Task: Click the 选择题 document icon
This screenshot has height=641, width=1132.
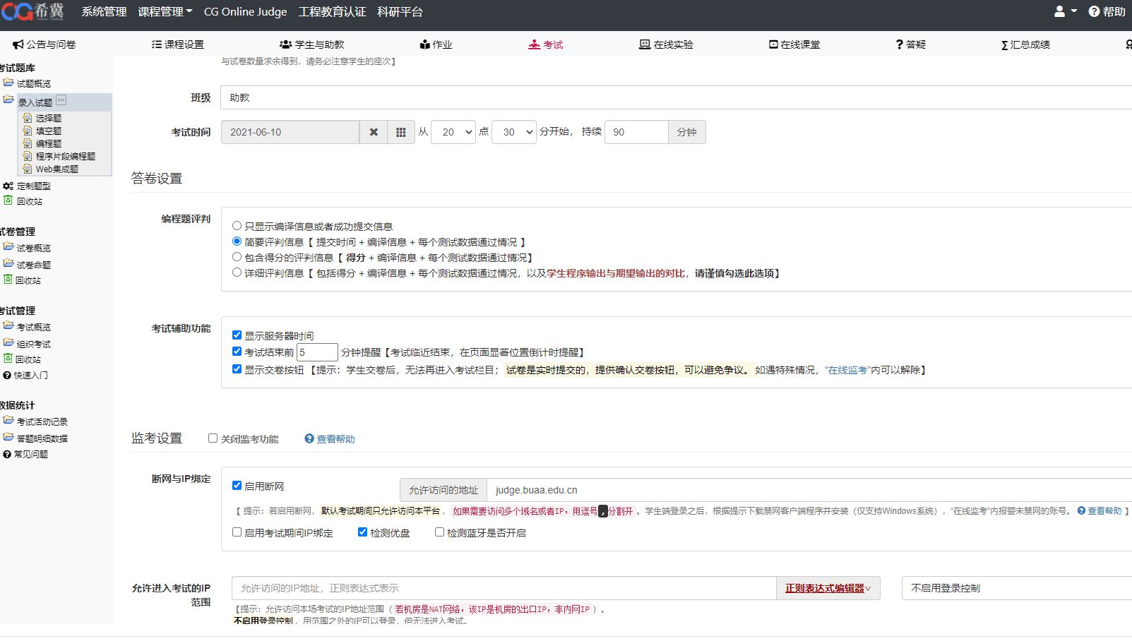Action: 28,118
